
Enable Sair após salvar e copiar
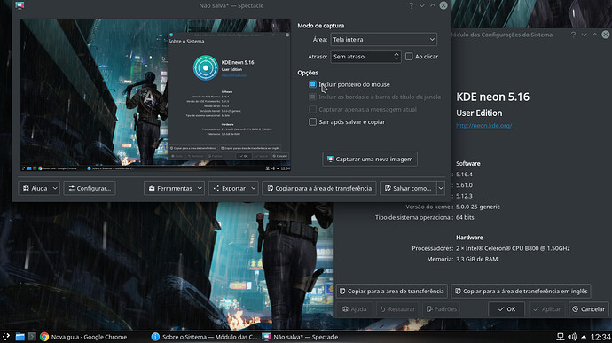[x=312, y=121]
